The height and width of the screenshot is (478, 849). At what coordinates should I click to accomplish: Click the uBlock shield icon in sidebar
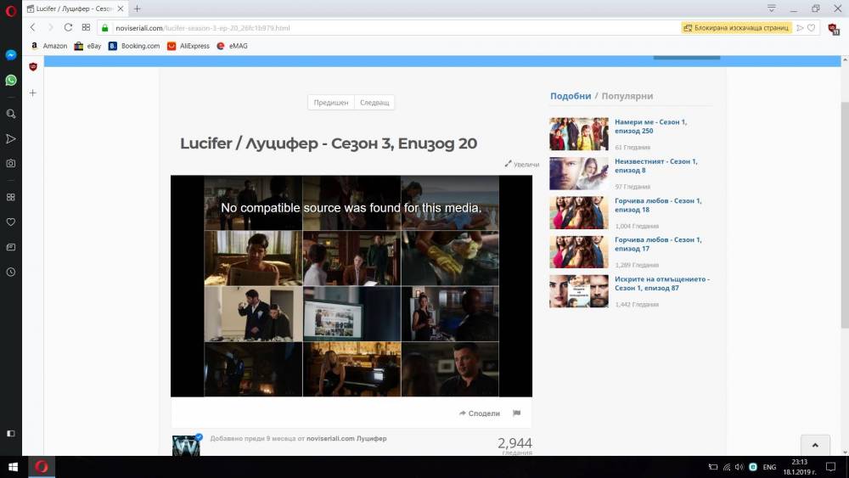33,66
